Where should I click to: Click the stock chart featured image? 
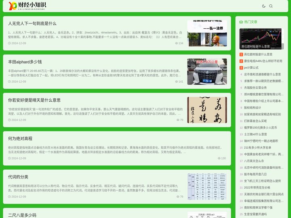[x=261, y=39]
